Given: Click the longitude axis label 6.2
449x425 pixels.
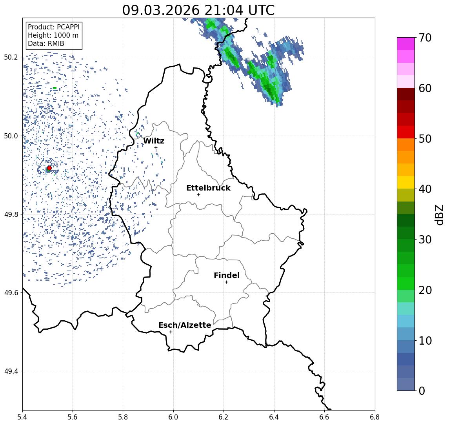Looking at the screenshot, I should pos(224,417).
